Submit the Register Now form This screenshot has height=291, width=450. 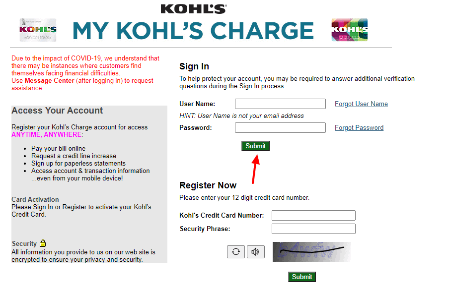coord(302,277)
